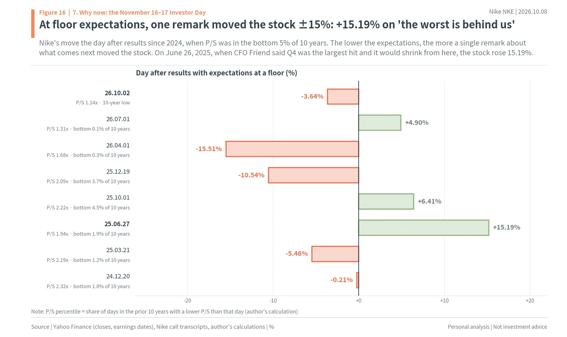Click the -20 axis tick label

[x=187, y=301]
